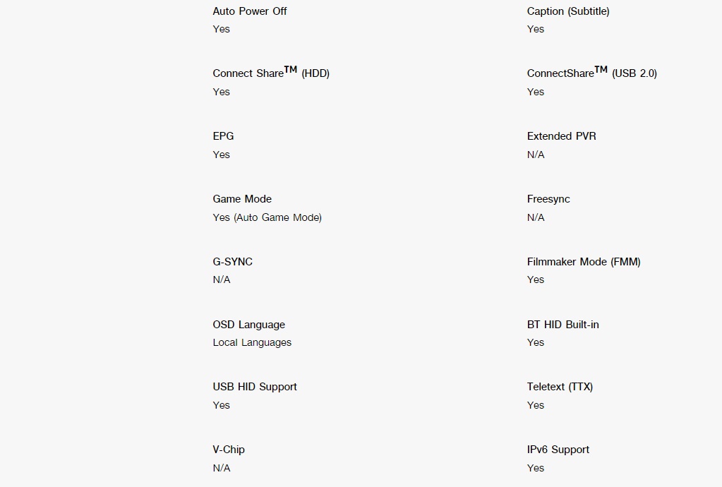Image resolution: width=722 pixels, height=487 pixels.
Task: Select the Game Mode heading
Action: [242, 199]
